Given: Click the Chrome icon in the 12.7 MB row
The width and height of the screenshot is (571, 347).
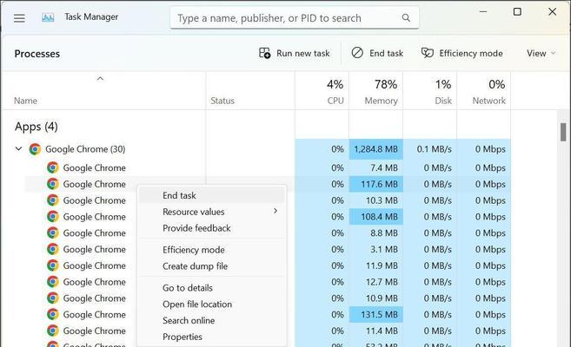Looking at the screenshot, I should 53,282.
